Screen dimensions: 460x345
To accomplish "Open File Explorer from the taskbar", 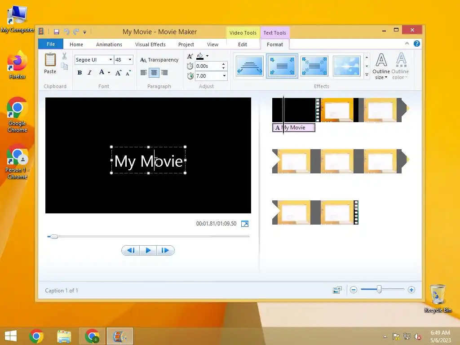I will click(x=64, y=336).
